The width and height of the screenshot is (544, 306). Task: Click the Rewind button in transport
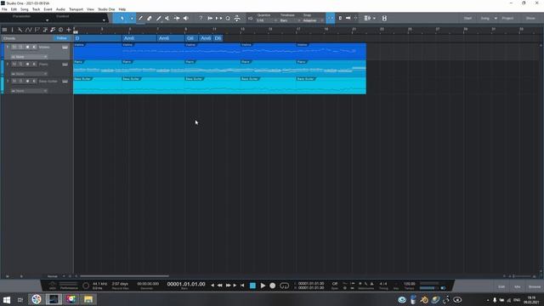[x=220, y=286]
